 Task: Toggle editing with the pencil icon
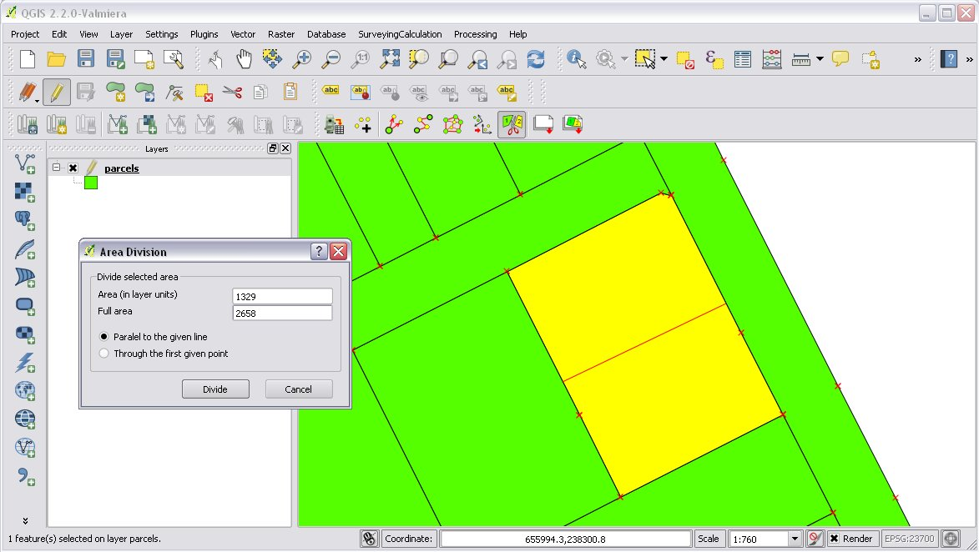[56, 91]
